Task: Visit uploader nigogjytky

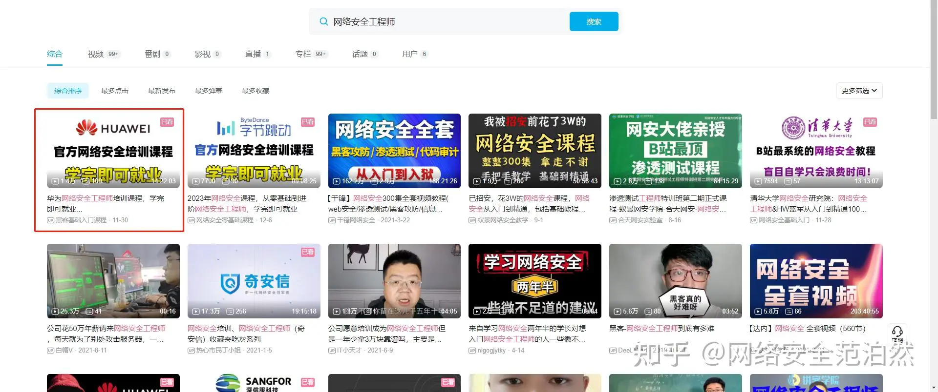Action: point(491,351)
